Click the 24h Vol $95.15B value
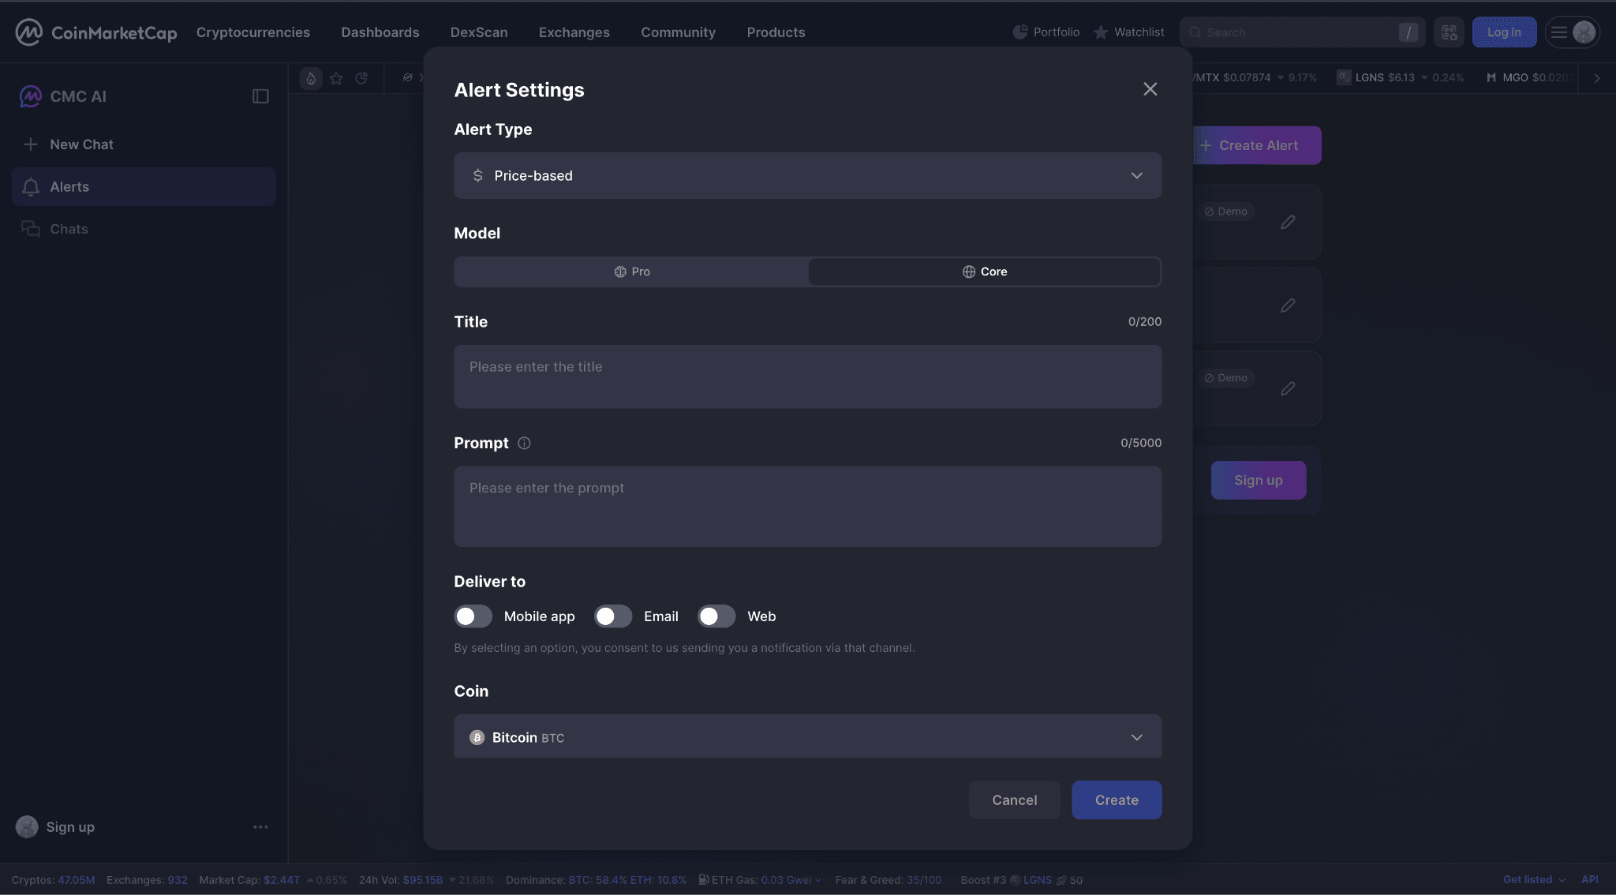1616x895 pixels. [423, 880]
